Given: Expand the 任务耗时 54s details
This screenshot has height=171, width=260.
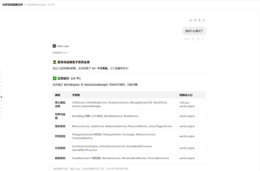Looking at the screenshot, I should point(61,53).
